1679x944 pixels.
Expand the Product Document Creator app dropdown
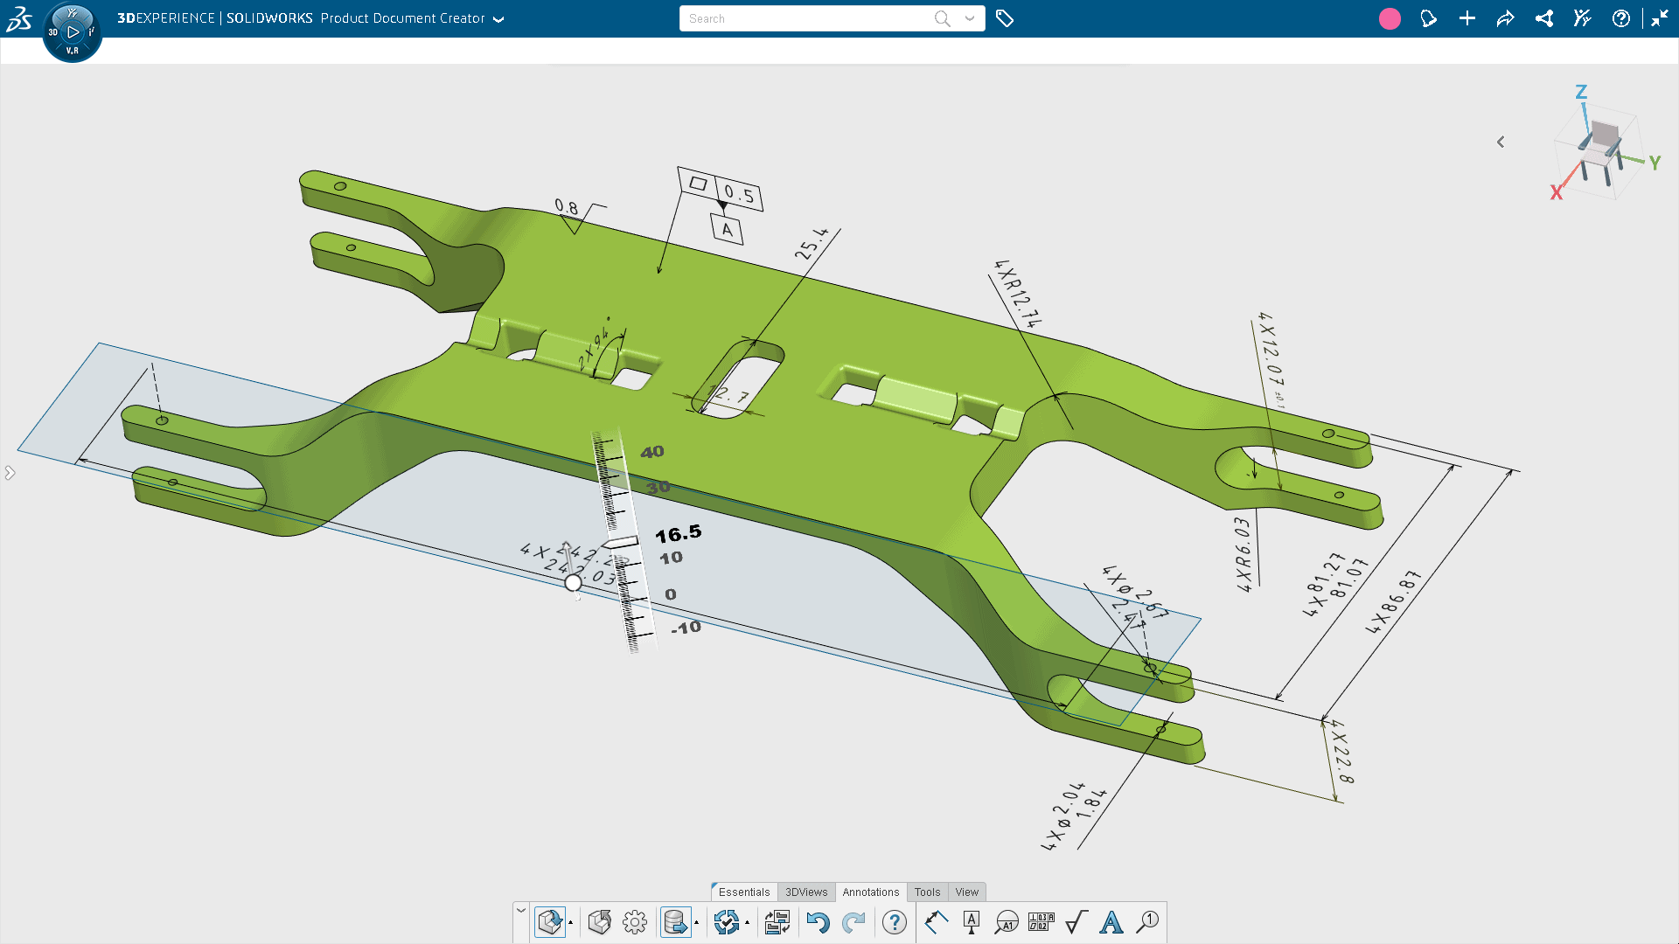click(498, 19)
